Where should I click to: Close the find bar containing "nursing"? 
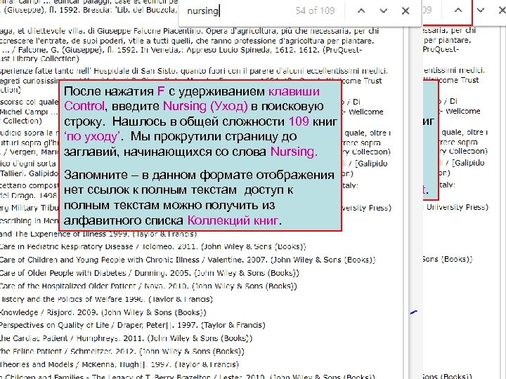tap(406, 11)
